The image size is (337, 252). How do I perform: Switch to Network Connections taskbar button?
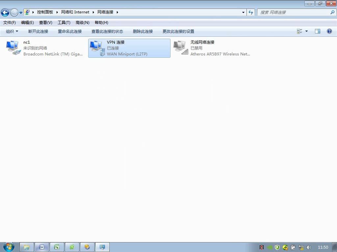(x=102, y=247)
